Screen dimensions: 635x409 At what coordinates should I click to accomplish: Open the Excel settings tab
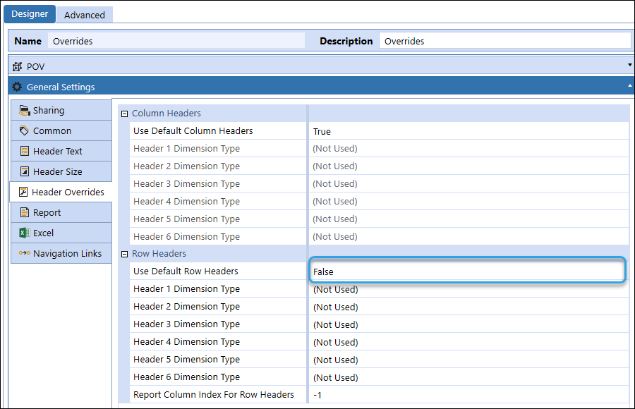pyautogui.click(x=61, y=233)
